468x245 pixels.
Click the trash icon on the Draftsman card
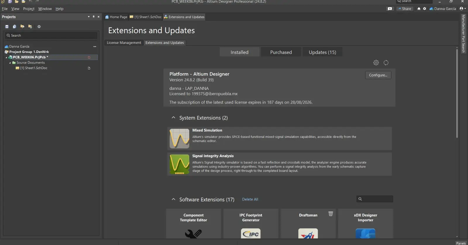click(x=331, y=214)
